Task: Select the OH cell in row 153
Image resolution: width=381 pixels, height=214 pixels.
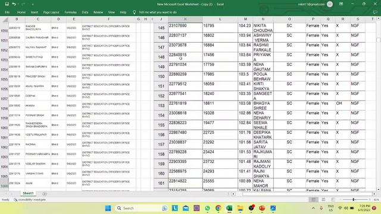Action: tap(343, 106)
